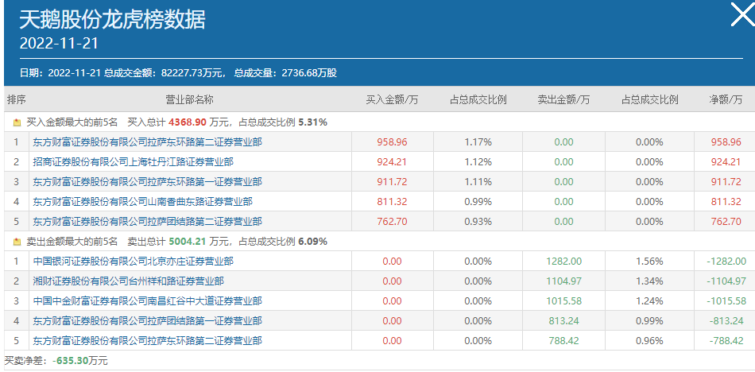The image size is (755, 372).
Task: Click the 1.11% ratio cell
Action: 478,182
